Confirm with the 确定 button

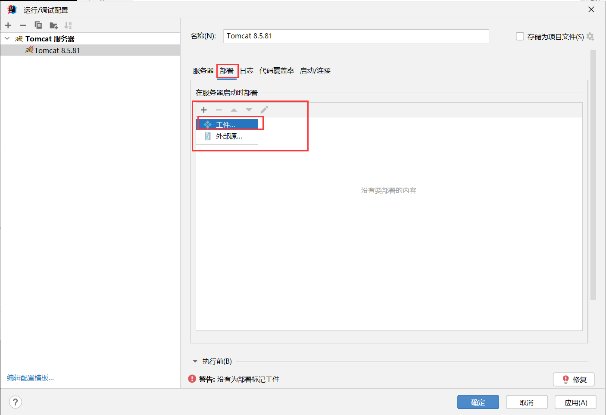click(478, 402)
